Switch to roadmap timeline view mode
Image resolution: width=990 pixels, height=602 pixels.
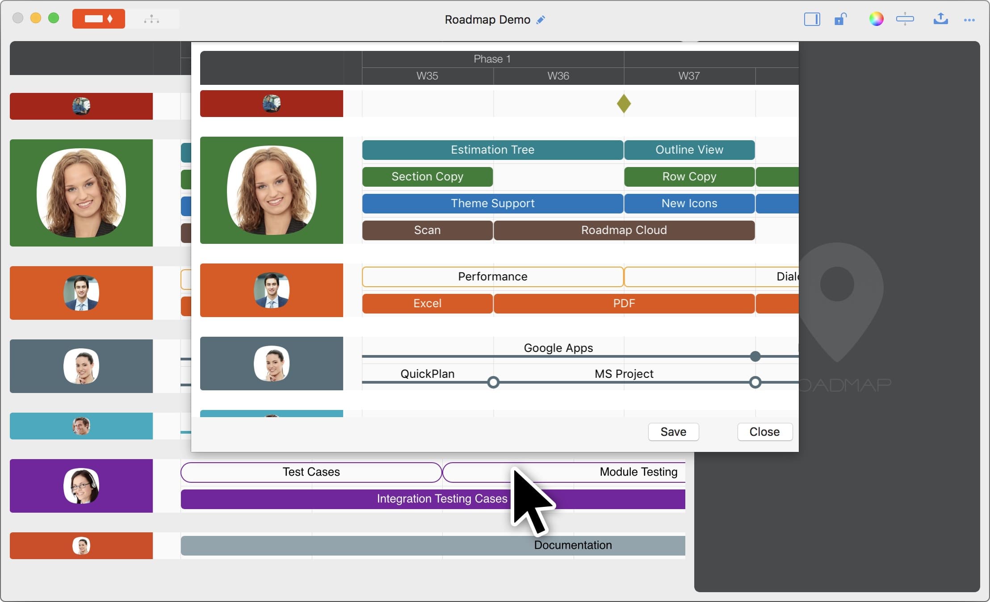click(x=99, y=19)
